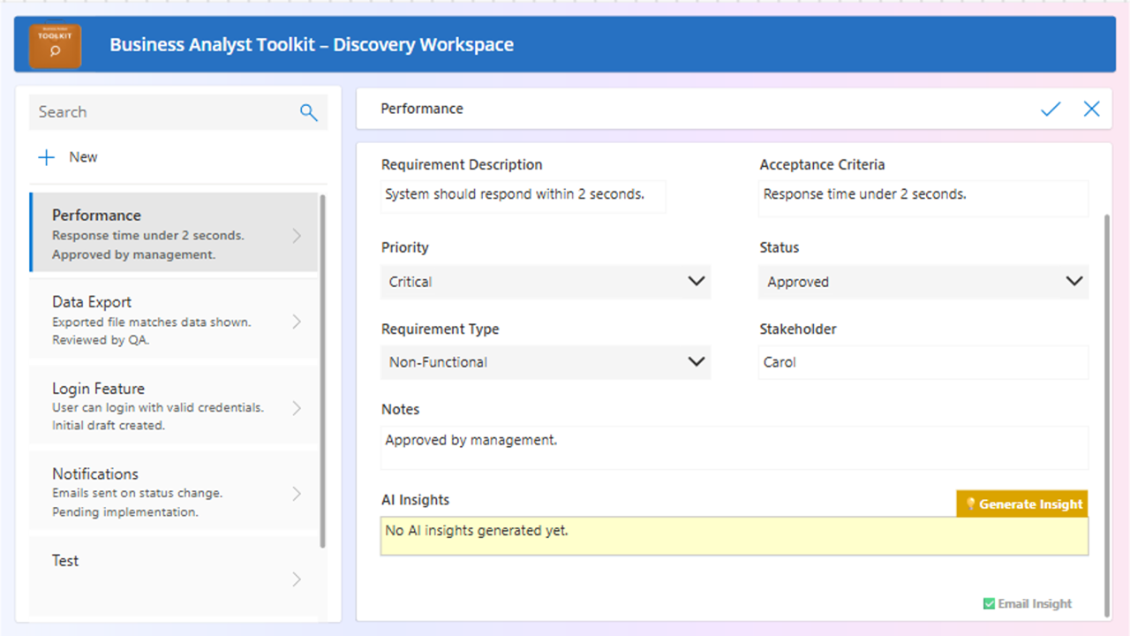Edit the Requirement Description field

(524, 197)
